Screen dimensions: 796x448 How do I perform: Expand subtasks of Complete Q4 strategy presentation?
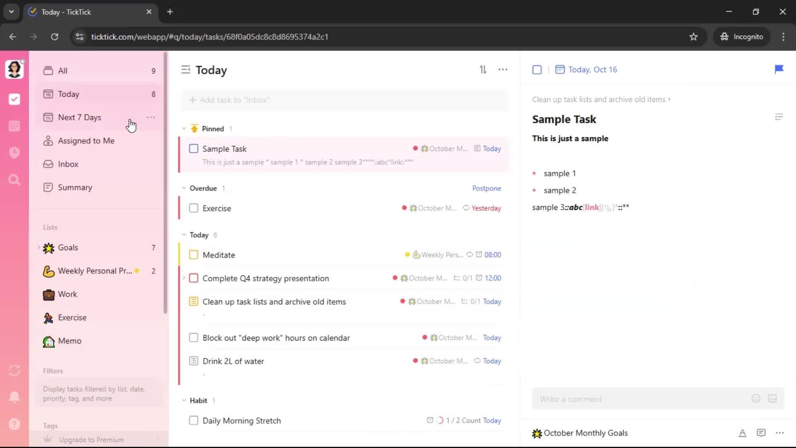184,278
